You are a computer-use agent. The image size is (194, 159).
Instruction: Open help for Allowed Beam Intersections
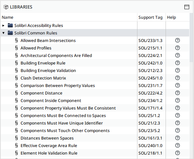(178, 40)
